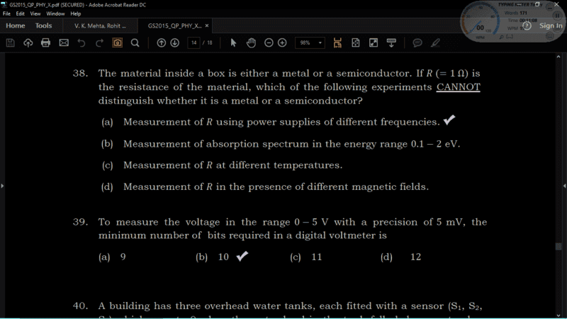Close the GS2015_QP_PHY_X tab
The image size is (567, 319).
pos(207,26)
